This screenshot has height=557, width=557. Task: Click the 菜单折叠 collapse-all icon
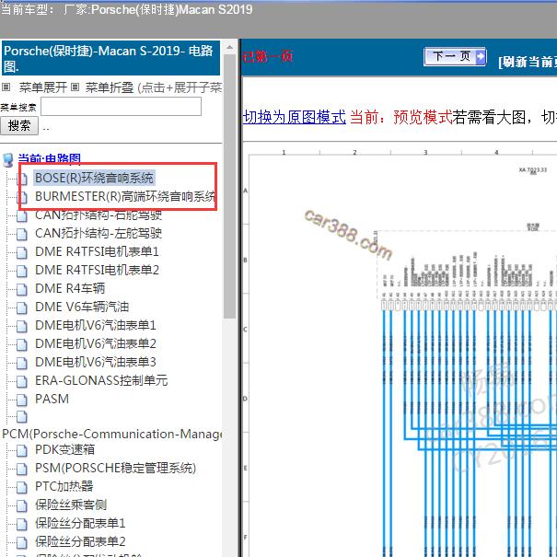pyautogui.click(x=75, y=87)
